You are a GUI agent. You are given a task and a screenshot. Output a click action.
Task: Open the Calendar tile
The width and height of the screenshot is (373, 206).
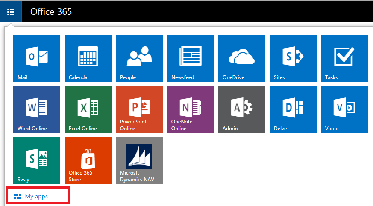click(x=88, y=59)
